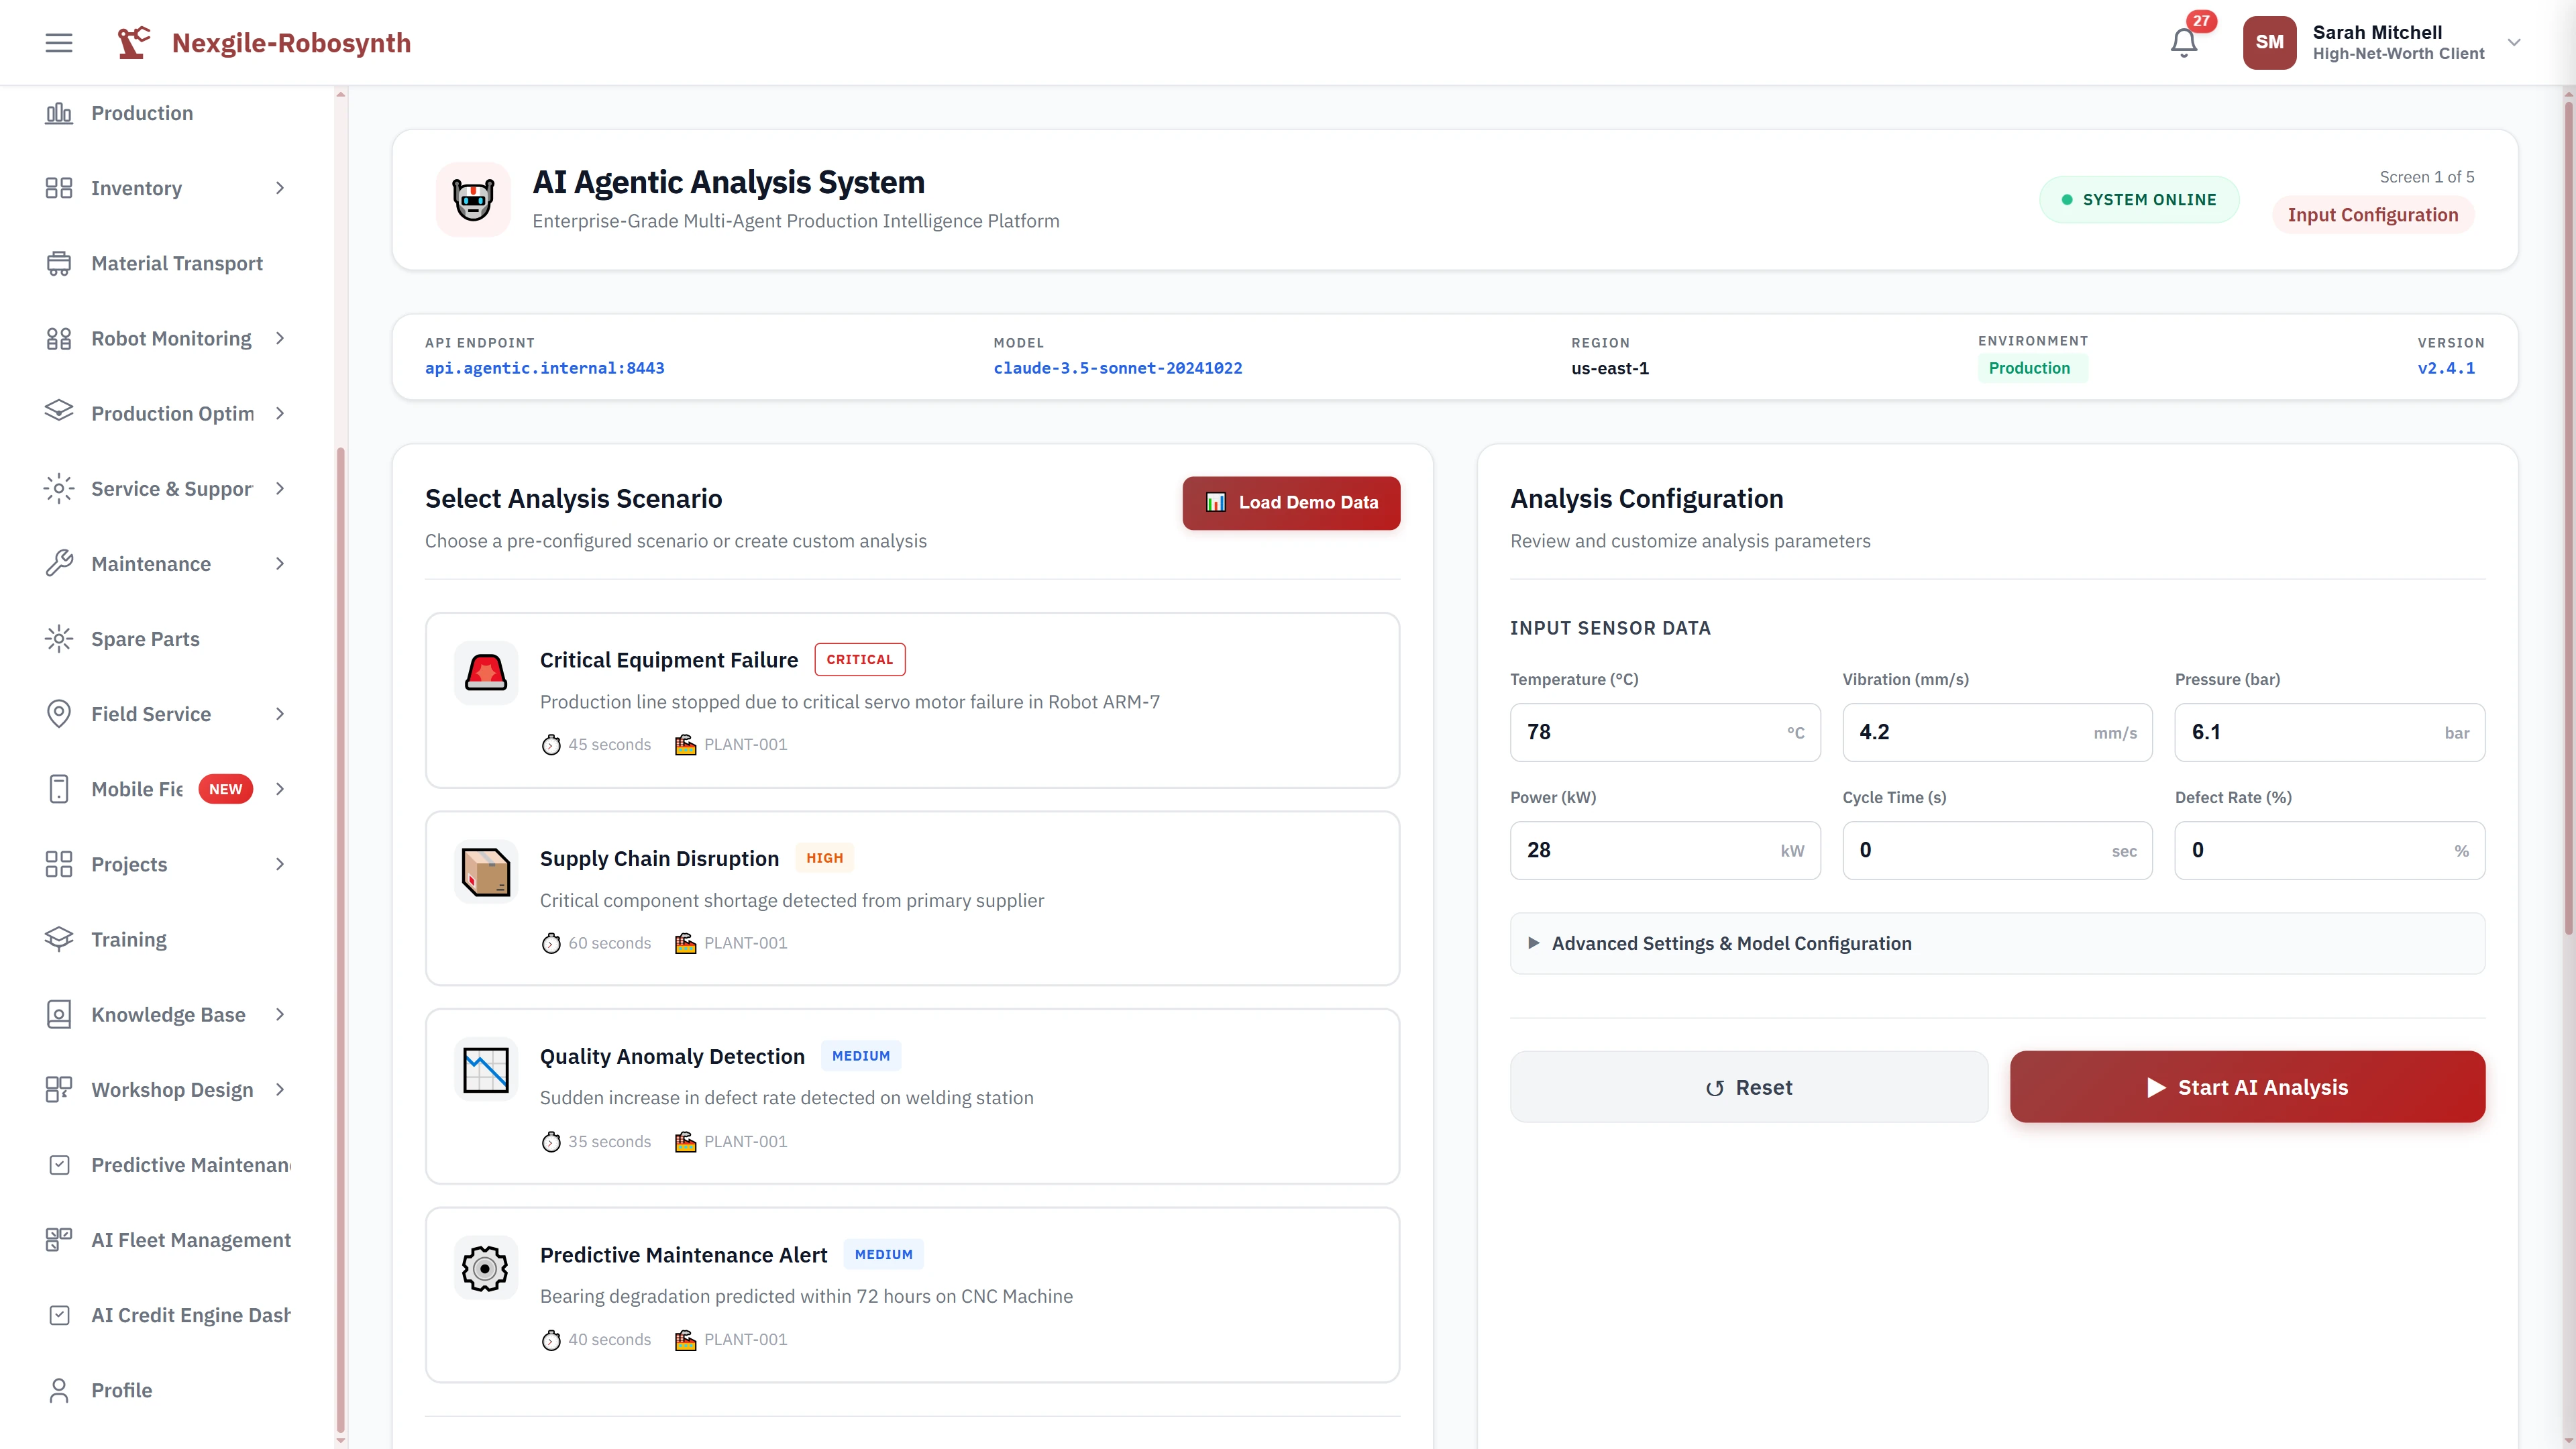
Task: Click the Start AI Analysis button
Action: coord(2246,1086)
